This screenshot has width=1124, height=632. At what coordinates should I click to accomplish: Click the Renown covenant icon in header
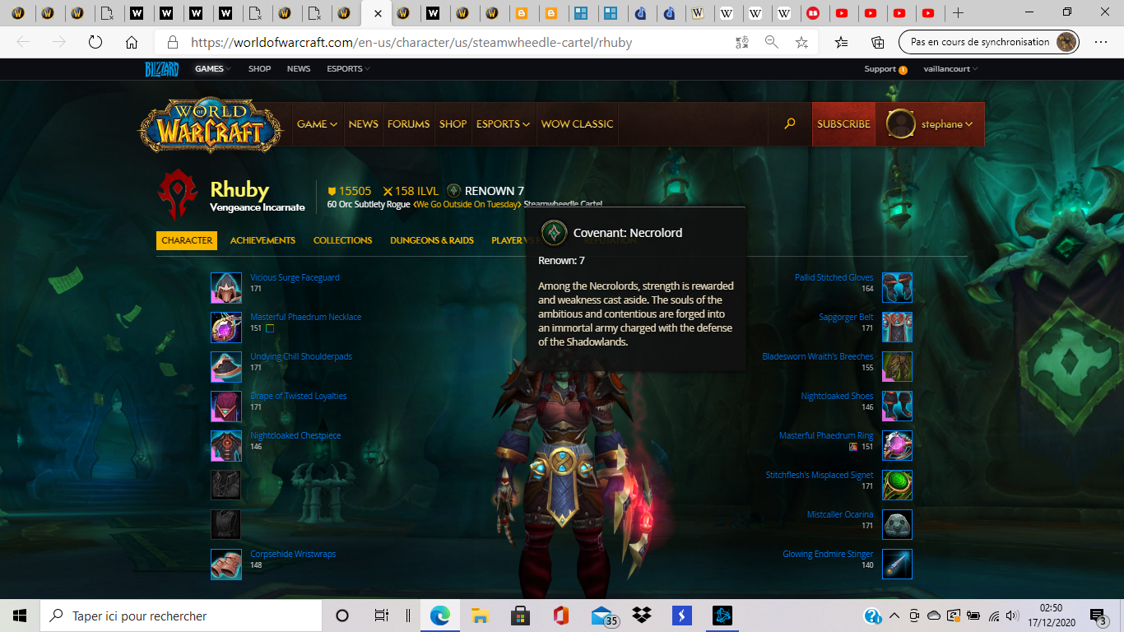coord(453,191)
